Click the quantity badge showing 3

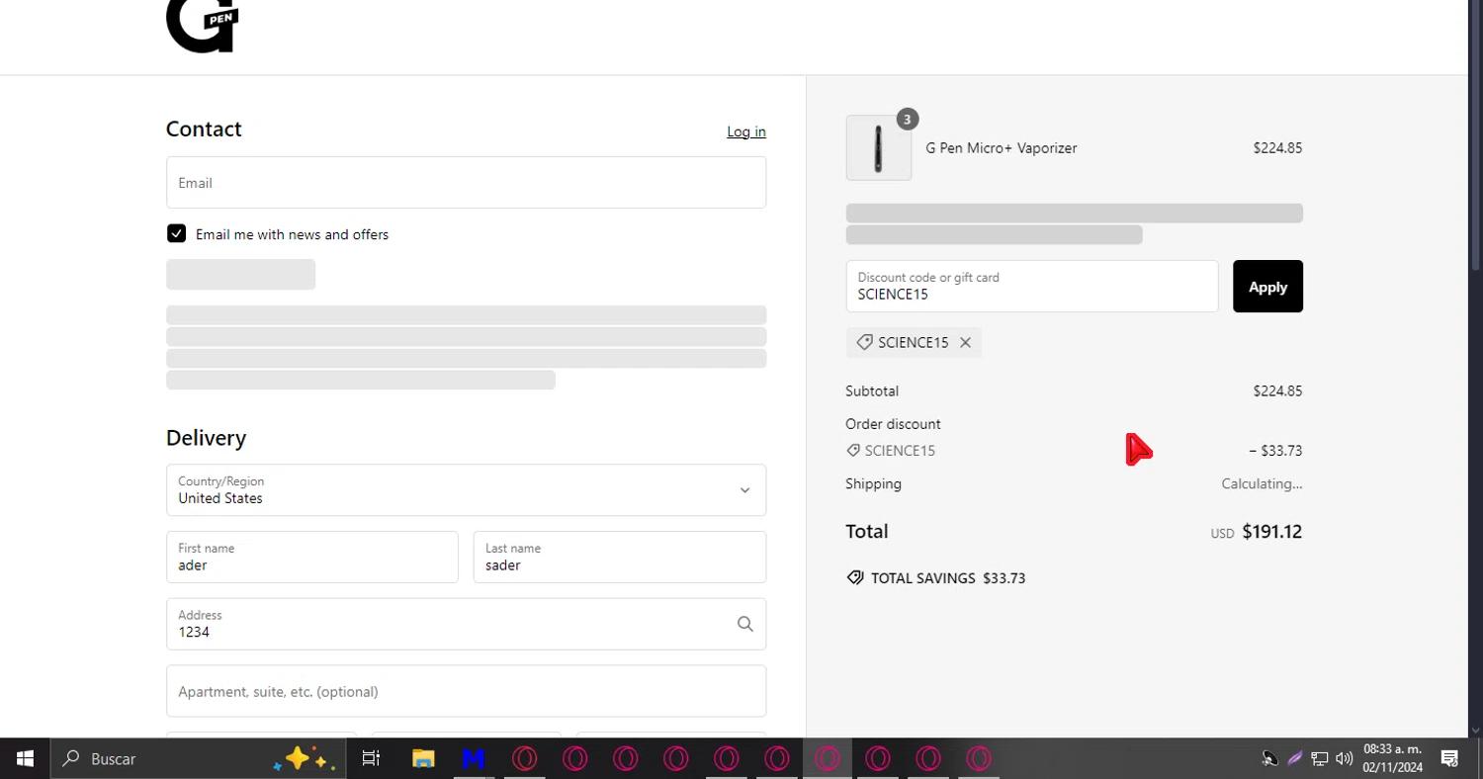[908, 120]
